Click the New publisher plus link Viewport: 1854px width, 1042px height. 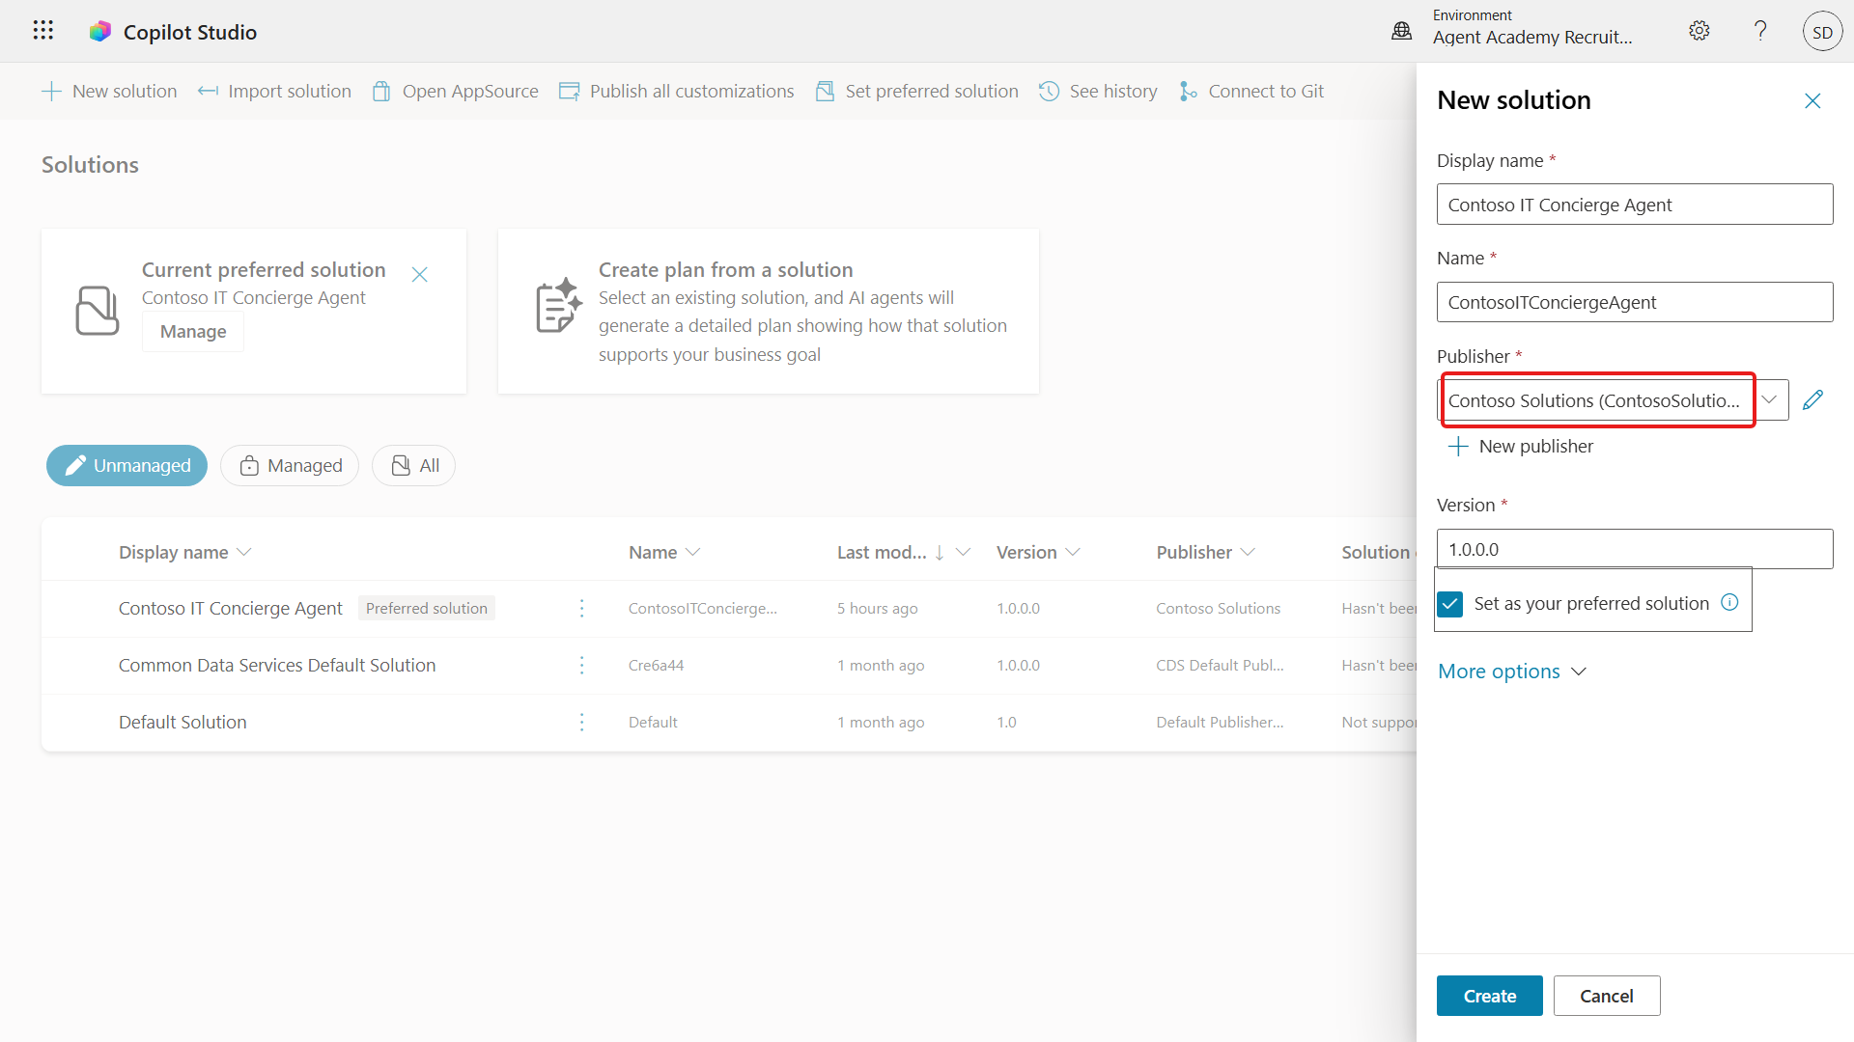click(1521, 446)
